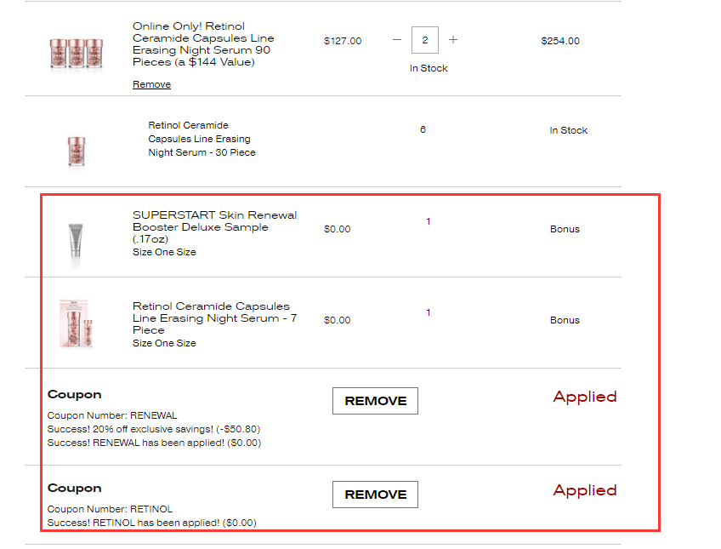Click the $254.00 line total
721x549 pixels.
pyautogui.click(x=560, y=41)
